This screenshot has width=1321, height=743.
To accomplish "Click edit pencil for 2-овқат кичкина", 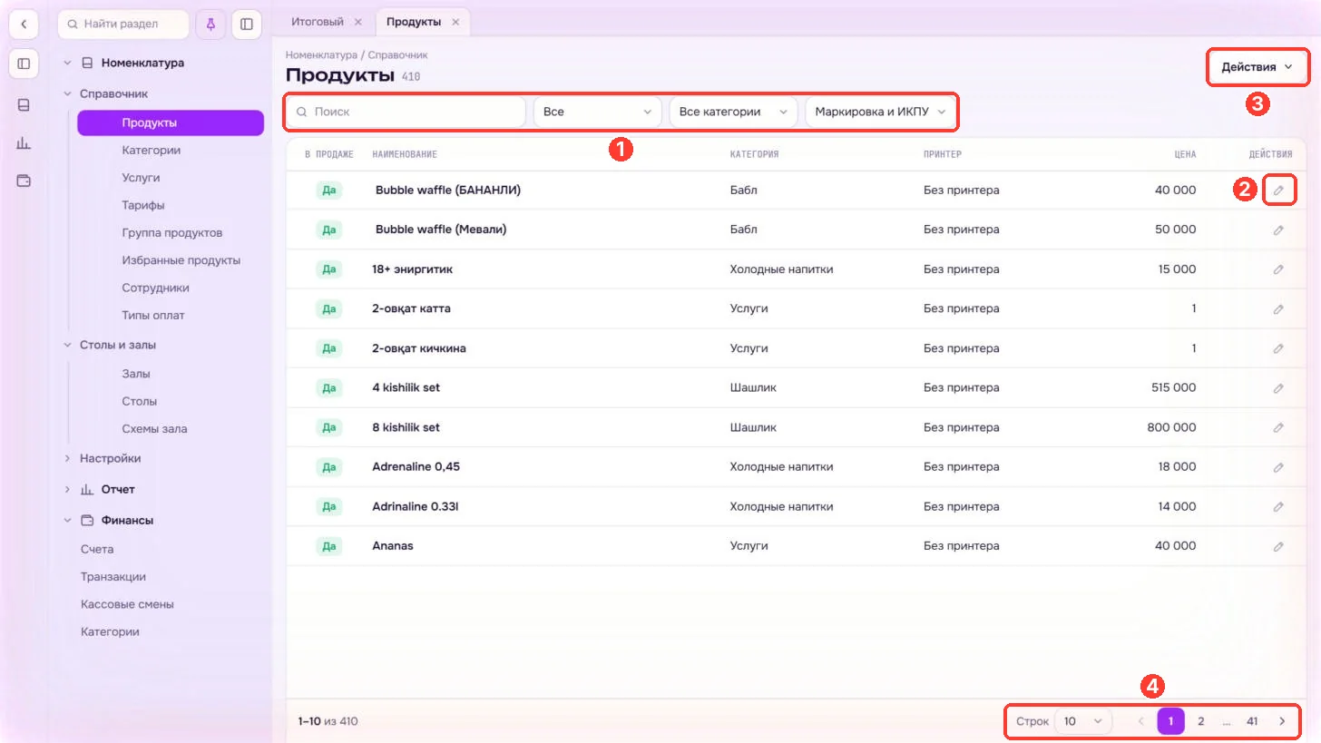I will (1278, 348).
